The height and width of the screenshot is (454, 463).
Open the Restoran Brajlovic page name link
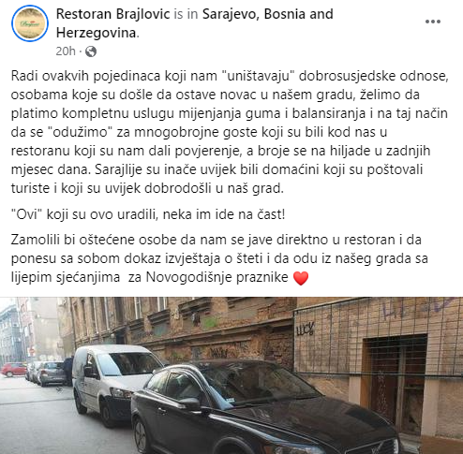click(113, 14)
